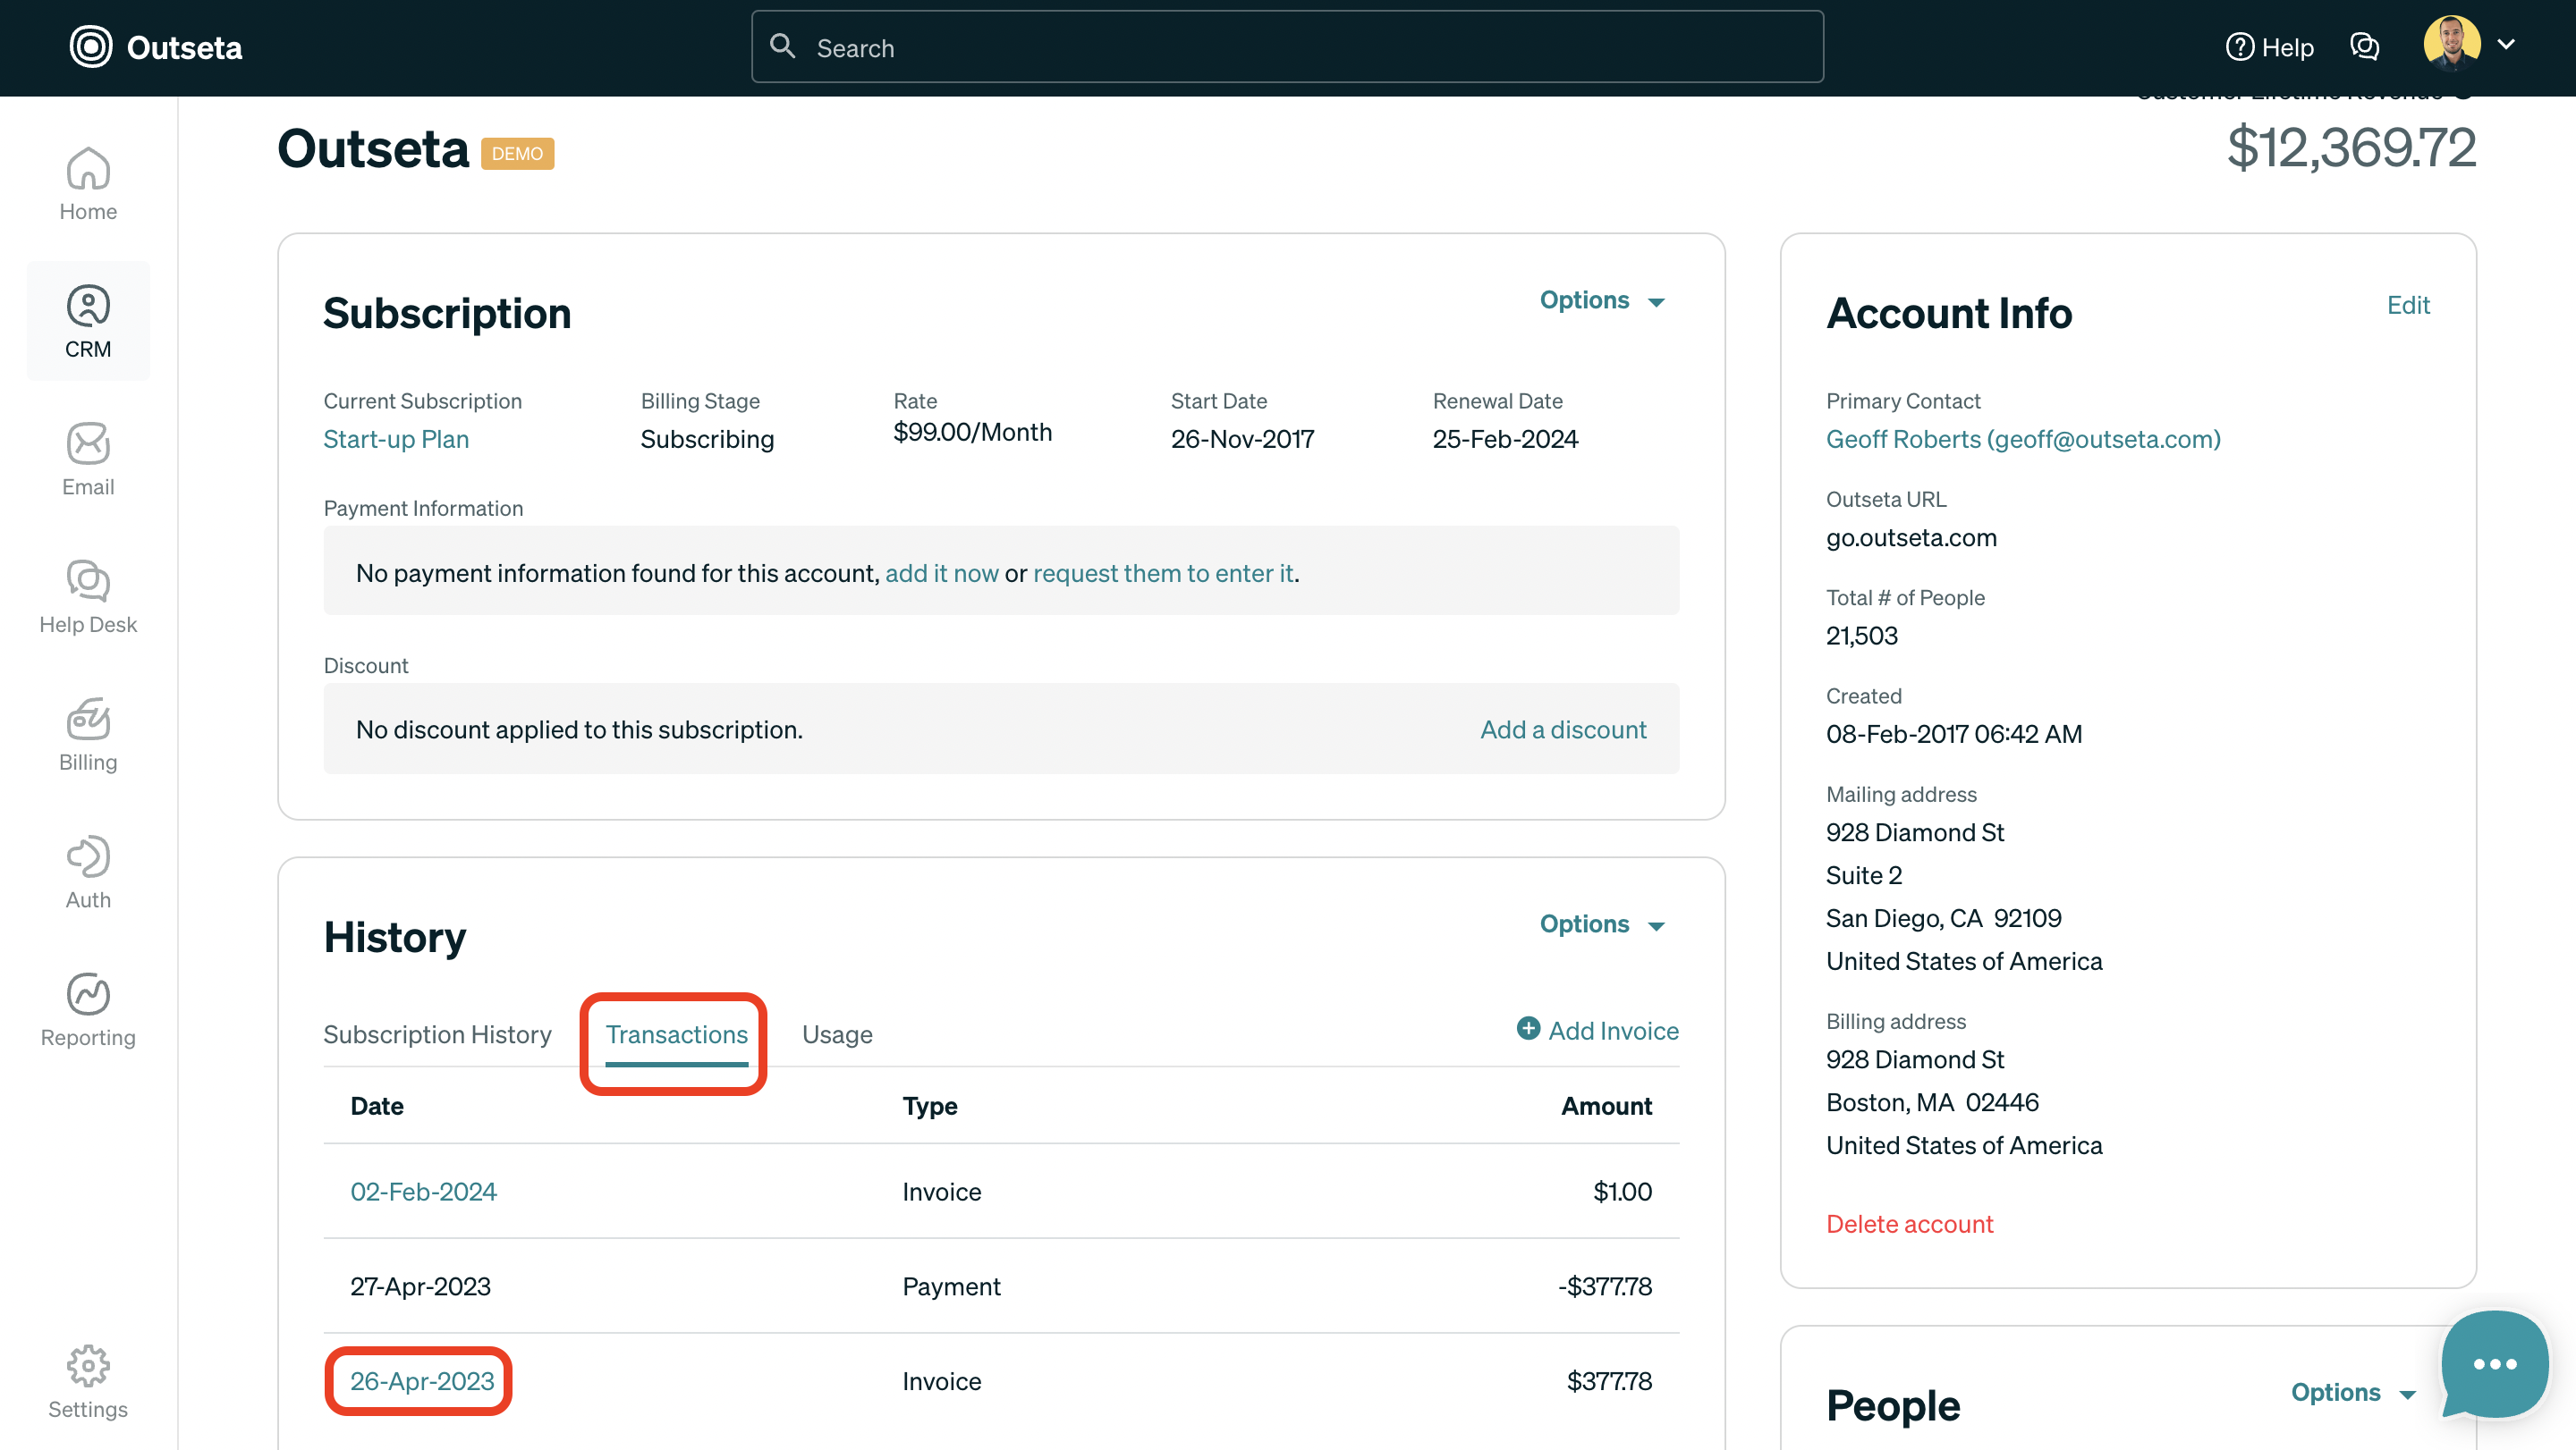Open the Help menu item

point(2269,47)
